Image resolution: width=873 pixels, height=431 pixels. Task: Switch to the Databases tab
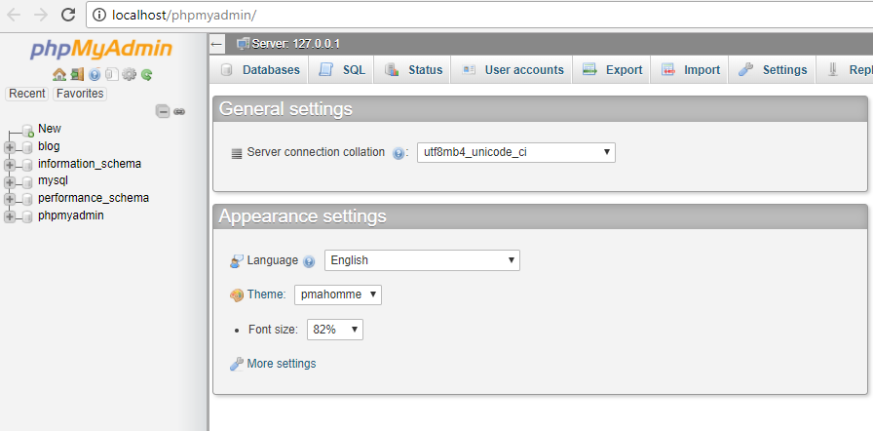tap(260, 70)
